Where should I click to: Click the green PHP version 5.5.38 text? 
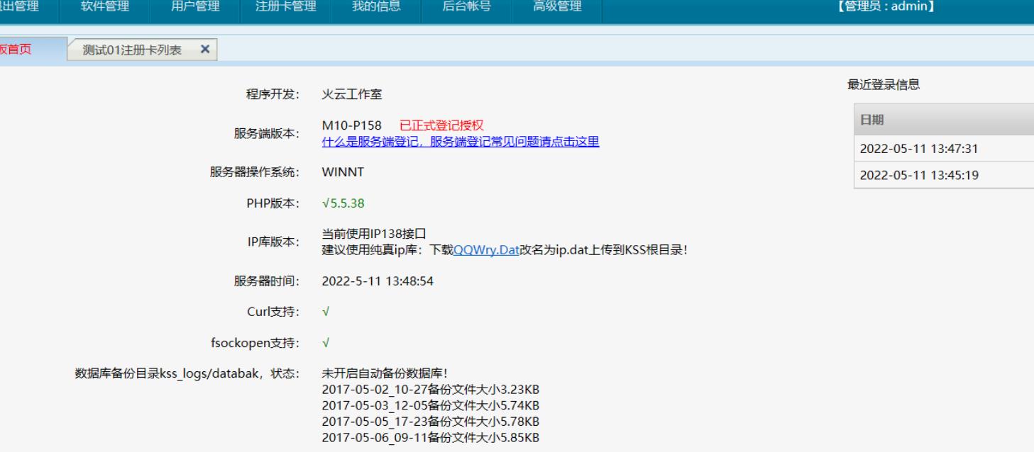(343, 204)
